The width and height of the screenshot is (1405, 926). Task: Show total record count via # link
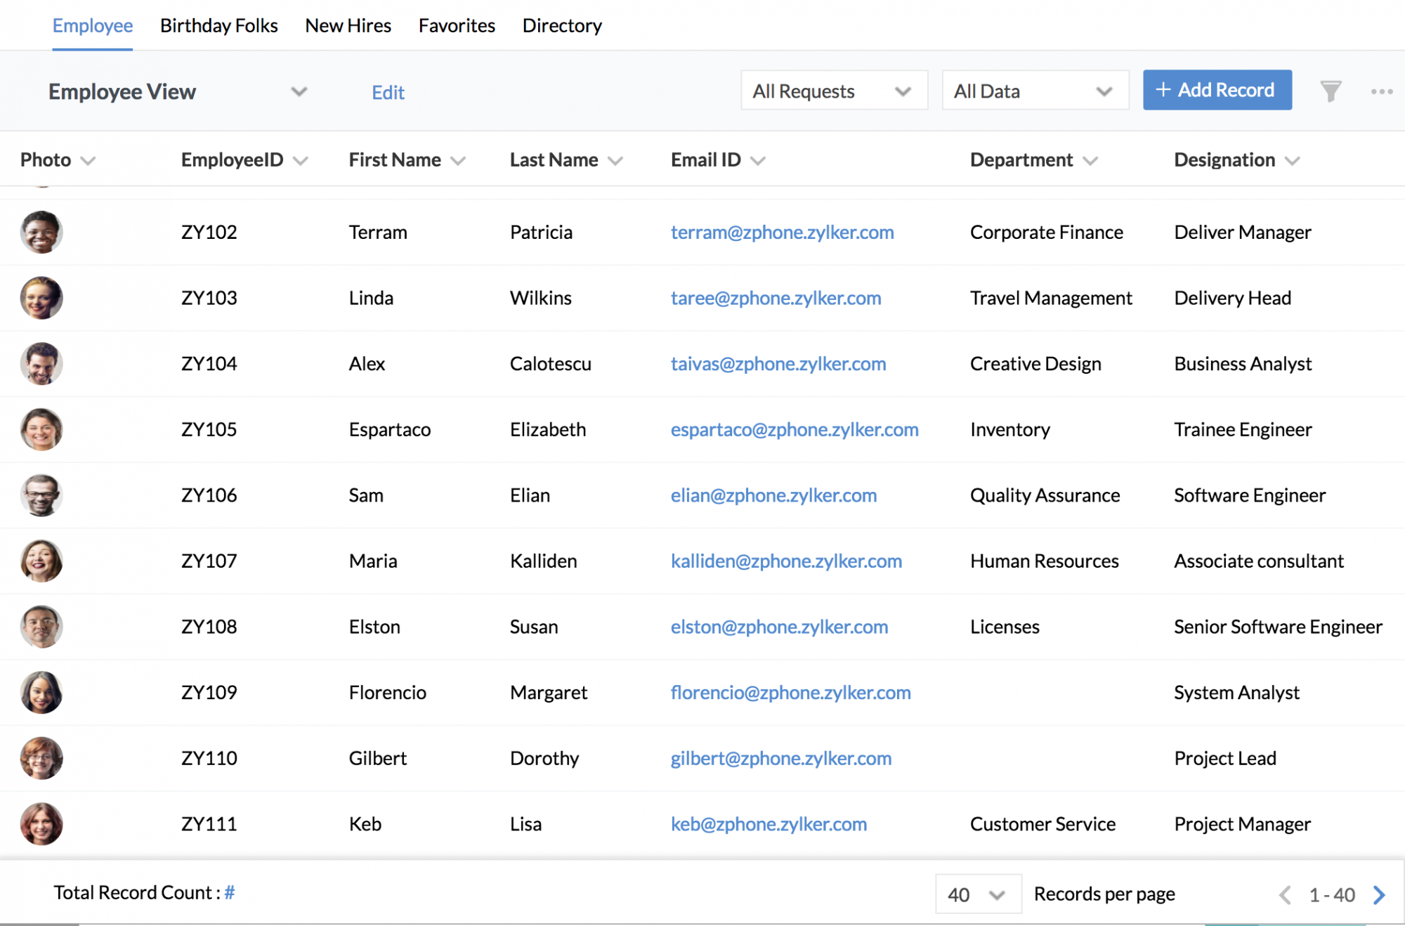click(230, 892)
